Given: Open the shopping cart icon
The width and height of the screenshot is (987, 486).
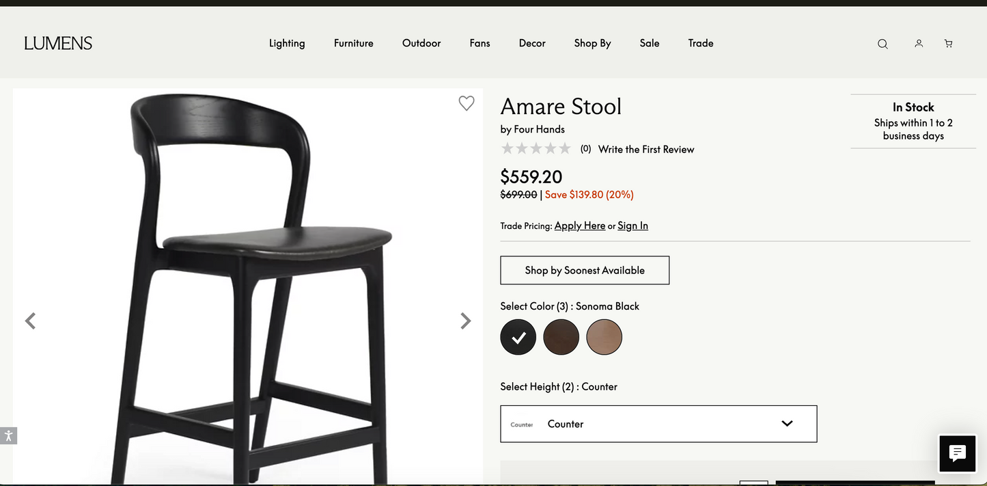Looking at the screenshot, I should pos(948,43).
